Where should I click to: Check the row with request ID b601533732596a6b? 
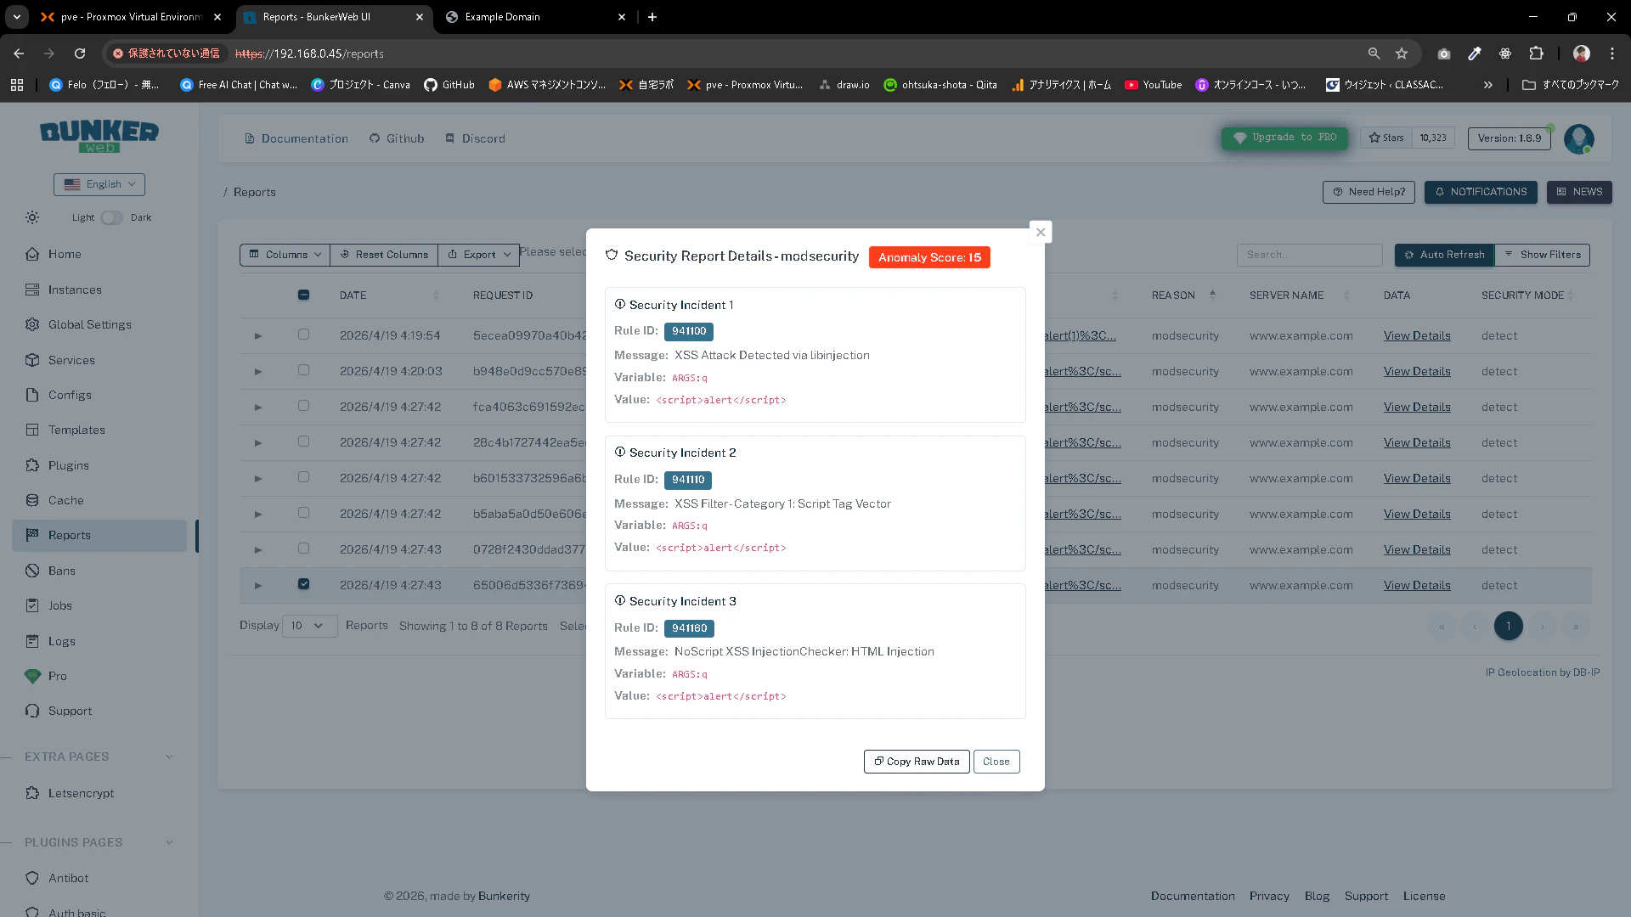click(x=303, y=477)
